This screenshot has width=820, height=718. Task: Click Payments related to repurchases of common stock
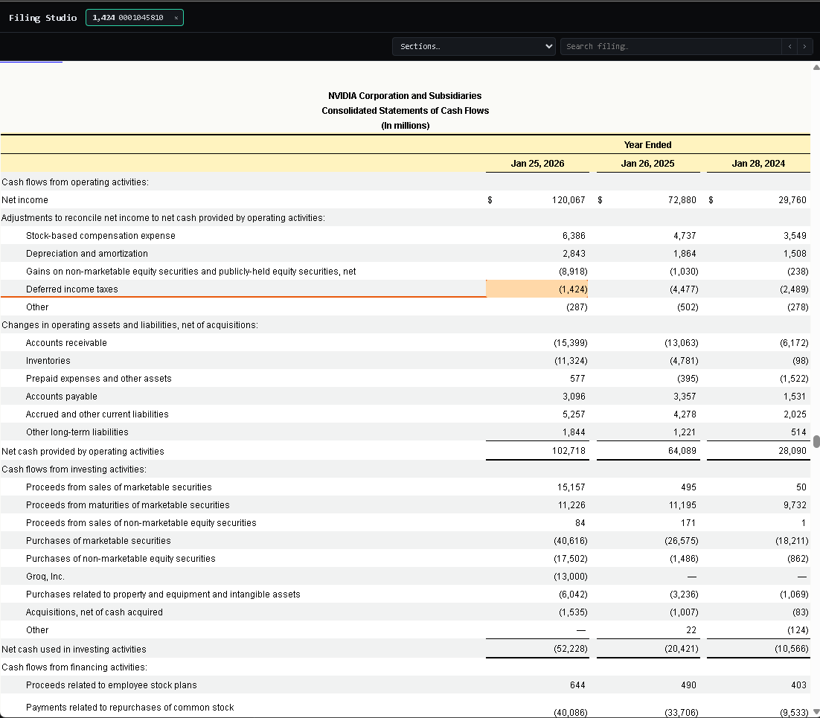pyautogui.click(x=129, y=708)
